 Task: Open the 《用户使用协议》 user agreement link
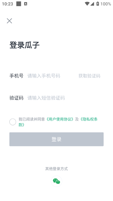click(60, 119)
